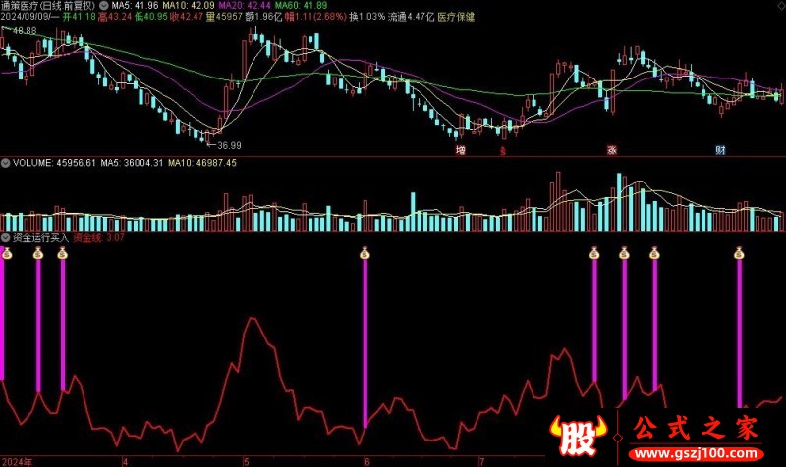The image size is (786, 467).
Task: Click the float shares 流通4.47亿
Action: [x=411, y=17]
